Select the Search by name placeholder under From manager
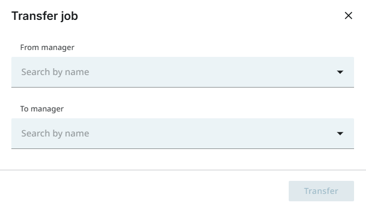The width and height of the screenshot is (366, 207). coord(55,72)
